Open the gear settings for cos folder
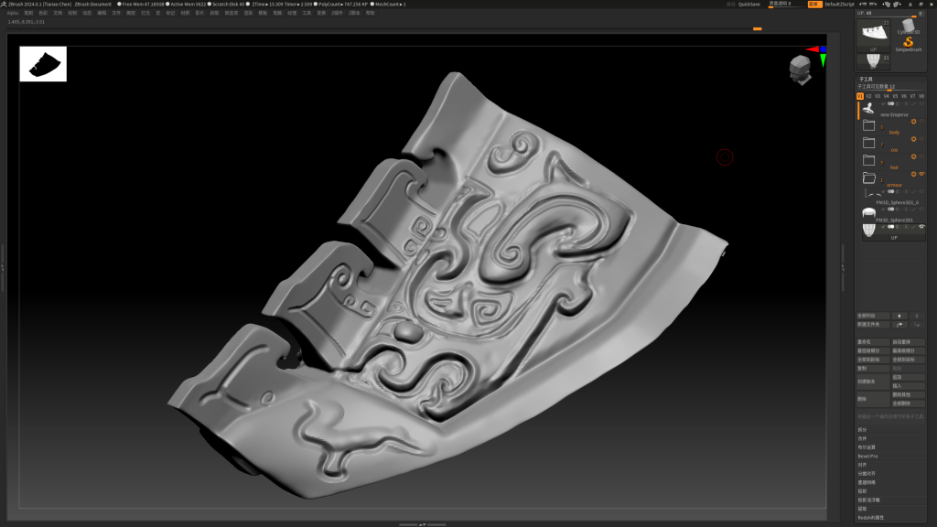The width and height of the screenshot is (937, 527). (x=913, y=139)
